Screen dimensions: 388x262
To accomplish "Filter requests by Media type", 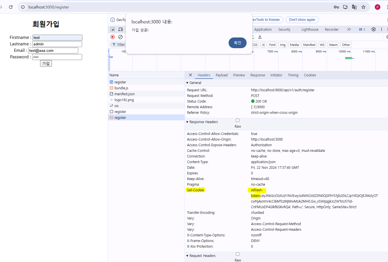I will [x=294, y=45].
